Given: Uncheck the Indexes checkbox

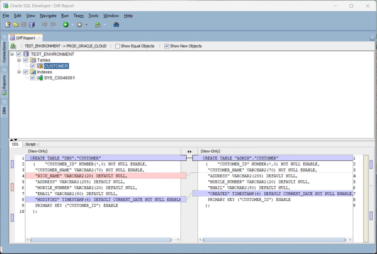Looking at the screenshot, I should pyautogui.click(x=25, y=72).
